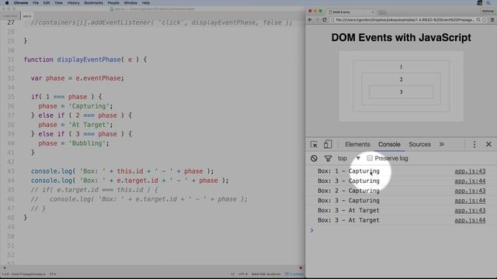Click the red error icon in editor status bar
This screenshot has height=279, width=497.
pos(301,268)
